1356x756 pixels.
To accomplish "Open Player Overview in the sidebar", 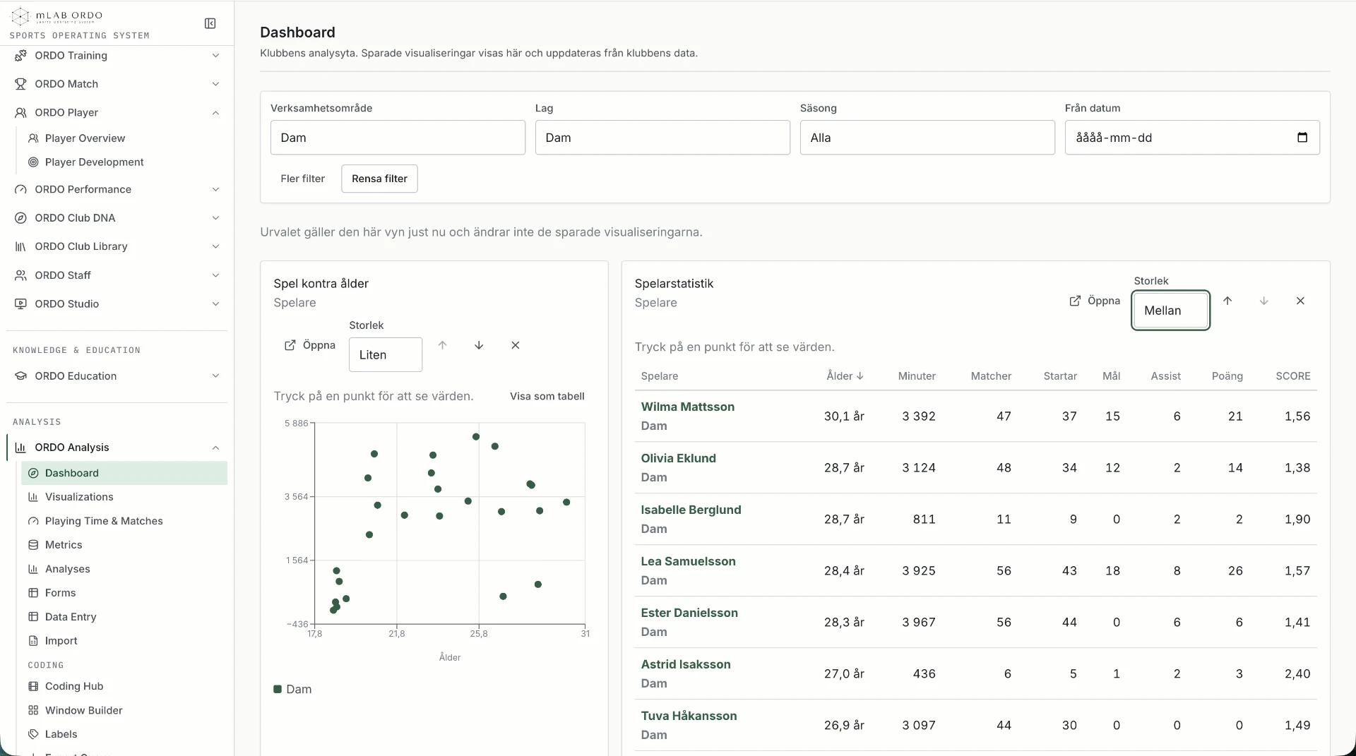I will 85,138.
